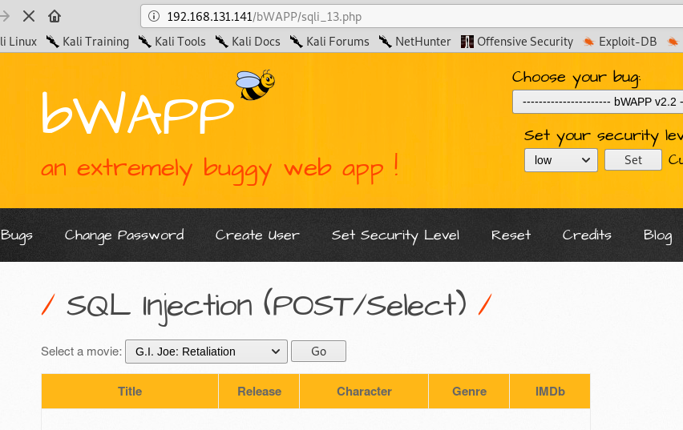683x430 pixels.
Task: Open the Offensive Security bookmark
Action: (517, 42)
